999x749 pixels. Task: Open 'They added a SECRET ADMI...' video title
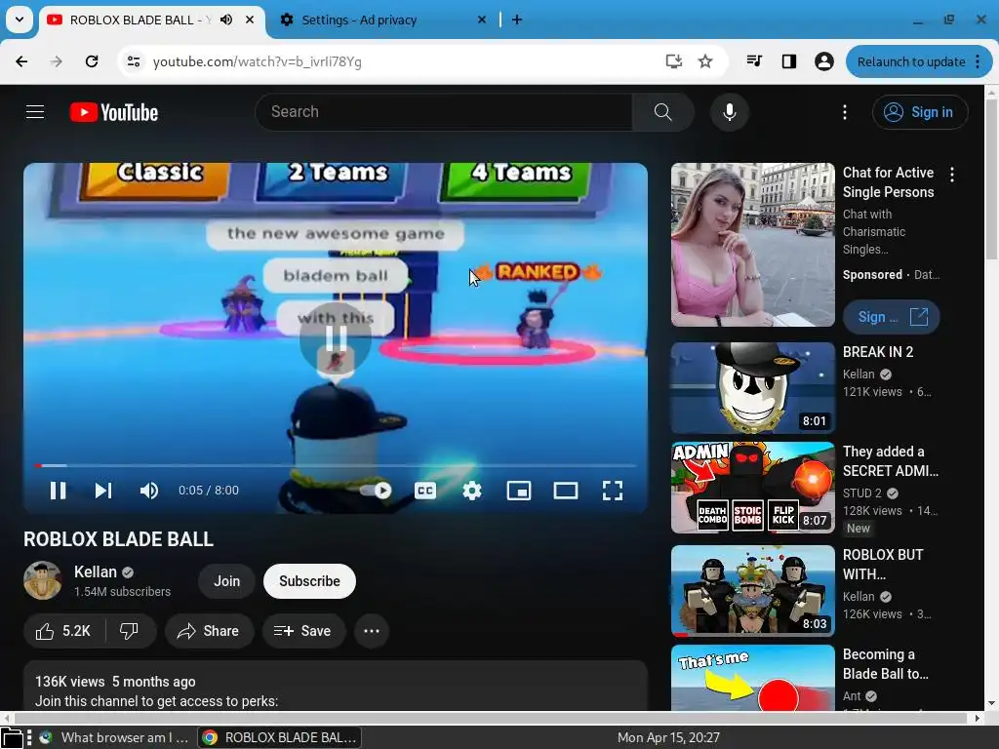890,461
